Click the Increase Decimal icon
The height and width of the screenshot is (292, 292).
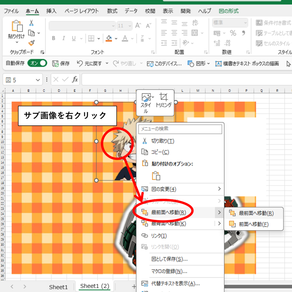[217, 43]
